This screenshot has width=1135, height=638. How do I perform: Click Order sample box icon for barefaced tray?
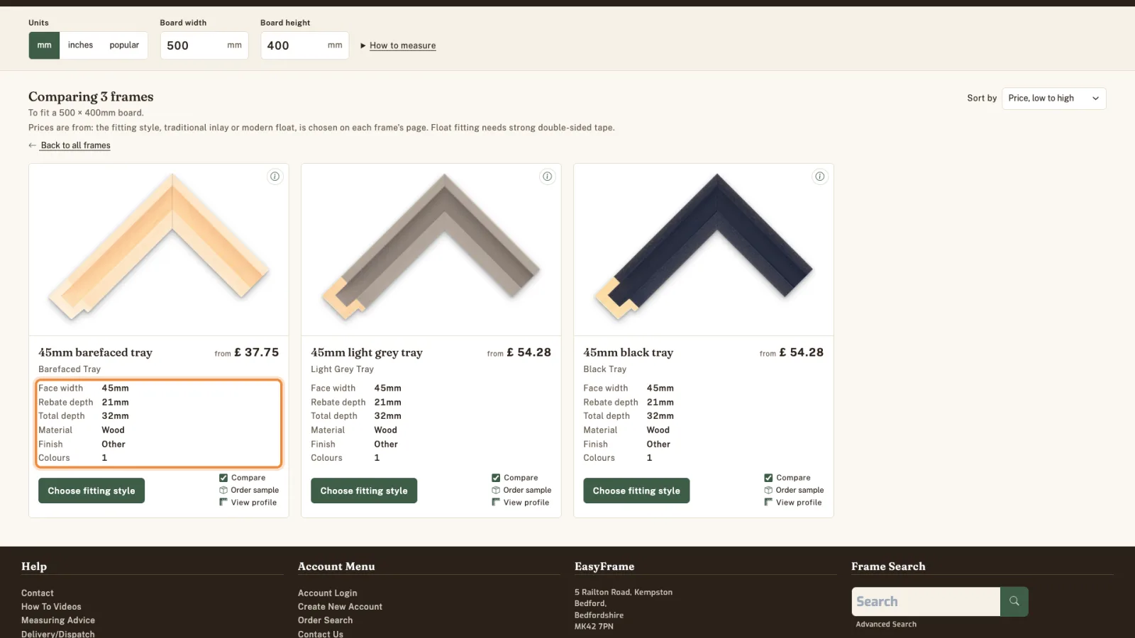coord(223,490)
